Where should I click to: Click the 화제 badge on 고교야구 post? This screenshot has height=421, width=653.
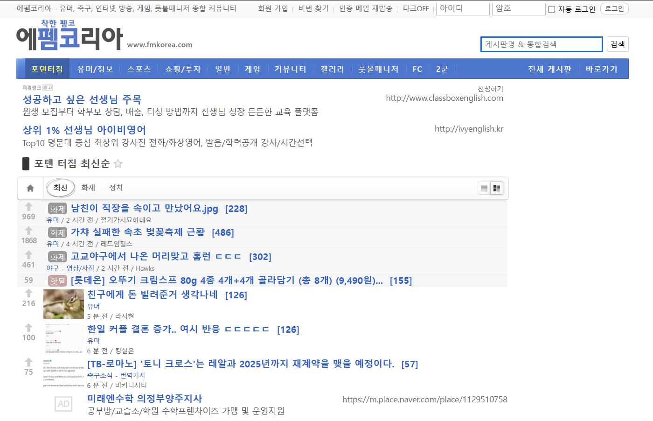(x=58, y=257)
